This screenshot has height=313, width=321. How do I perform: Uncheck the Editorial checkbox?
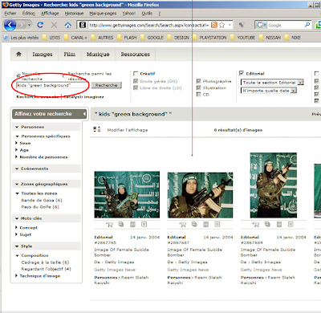tap(242, 73)
